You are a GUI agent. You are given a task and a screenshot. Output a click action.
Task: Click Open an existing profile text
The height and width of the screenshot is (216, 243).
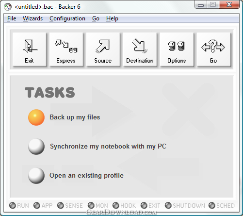click(x=86, y=176)
